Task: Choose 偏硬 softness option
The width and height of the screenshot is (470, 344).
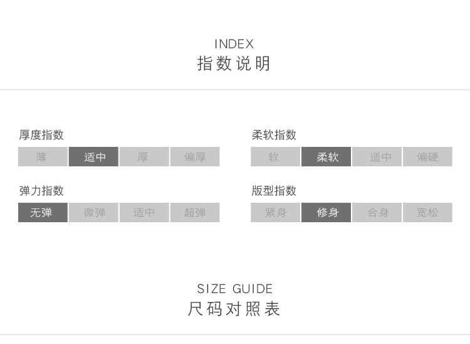Action: (427, 157)
